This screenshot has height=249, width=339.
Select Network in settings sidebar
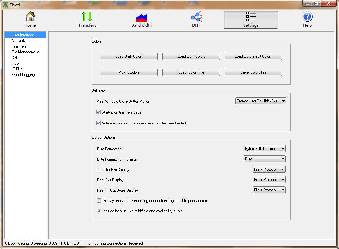click(x=18, y=41)
